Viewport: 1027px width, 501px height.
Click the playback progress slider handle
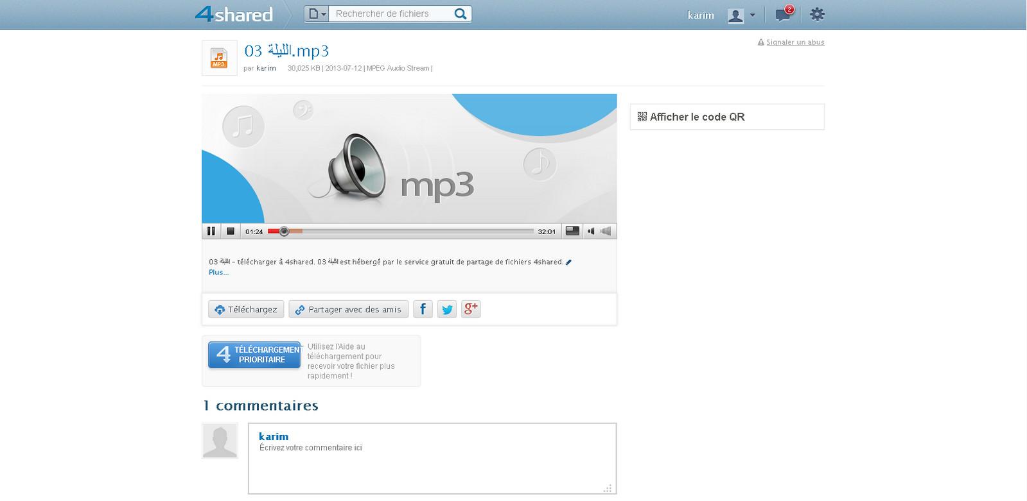click(284, 231)
